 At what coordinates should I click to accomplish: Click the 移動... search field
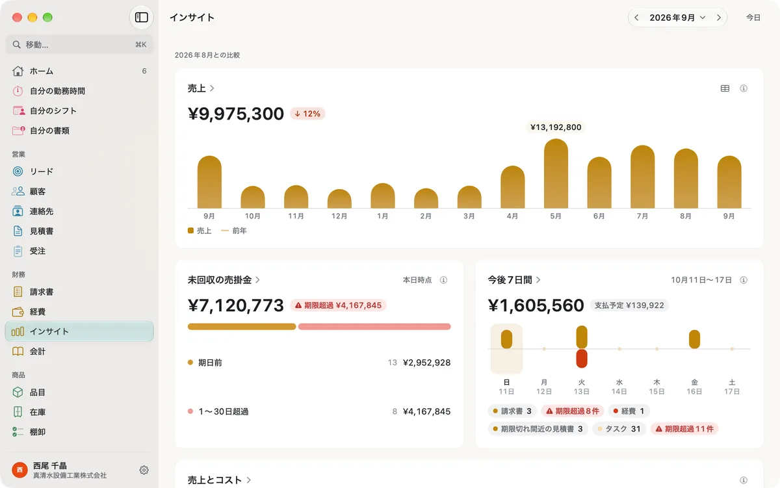(x=79, y=45)
